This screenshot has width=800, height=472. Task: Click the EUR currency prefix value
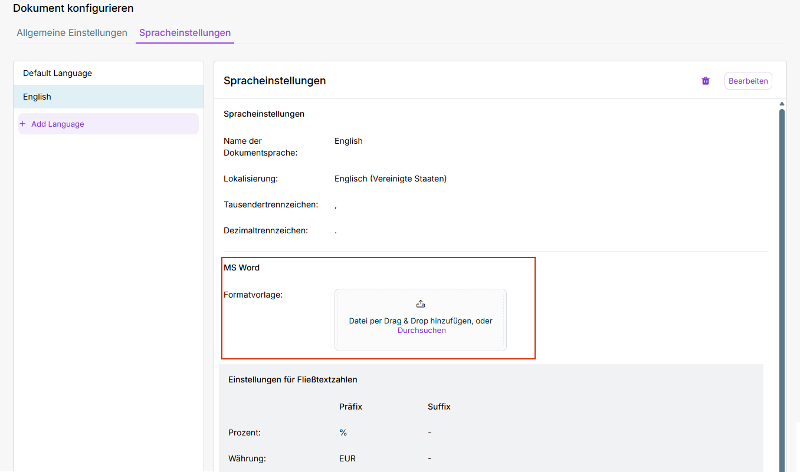347,458
